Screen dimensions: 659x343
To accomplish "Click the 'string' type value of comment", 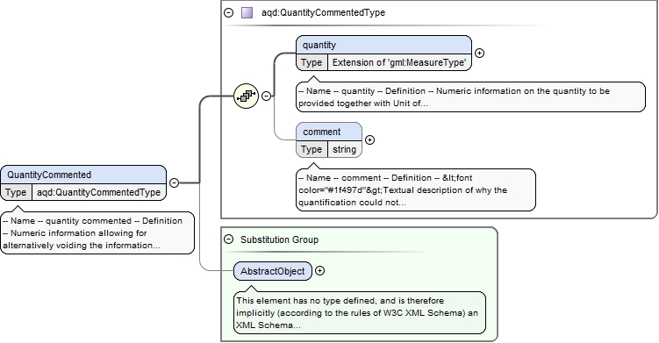I will point(344,149).
